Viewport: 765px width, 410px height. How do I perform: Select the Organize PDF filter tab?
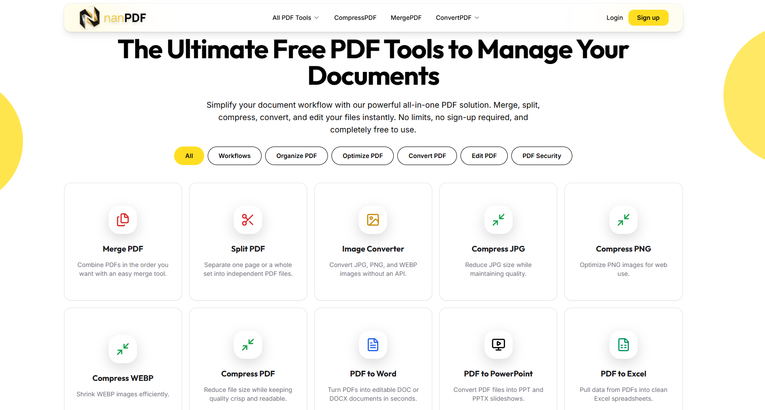pos(297,156)
